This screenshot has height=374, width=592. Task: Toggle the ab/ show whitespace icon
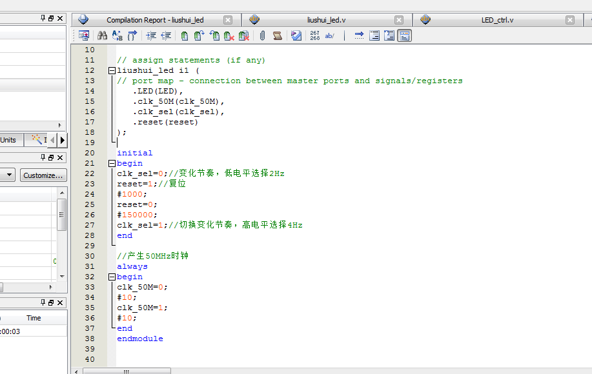click(329, 36)
